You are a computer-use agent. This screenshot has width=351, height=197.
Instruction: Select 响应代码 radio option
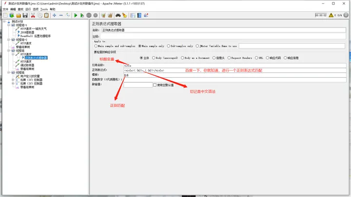tap(268, 58)
